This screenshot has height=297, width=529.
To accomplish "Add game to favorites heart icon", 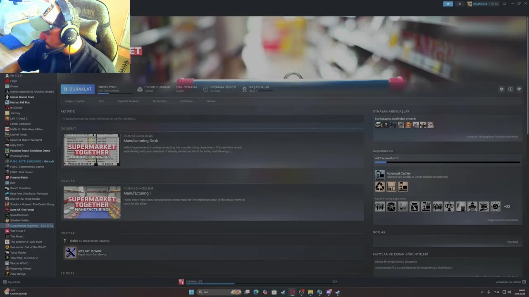I will 519,89.
